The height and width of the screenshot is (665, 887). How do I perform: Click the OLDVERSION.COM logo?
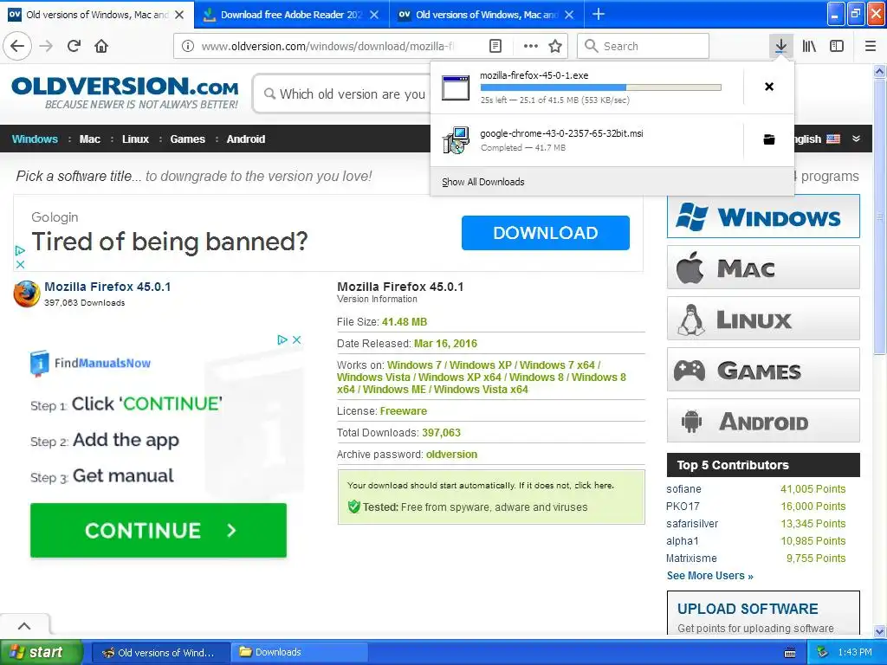click(125, 94)
